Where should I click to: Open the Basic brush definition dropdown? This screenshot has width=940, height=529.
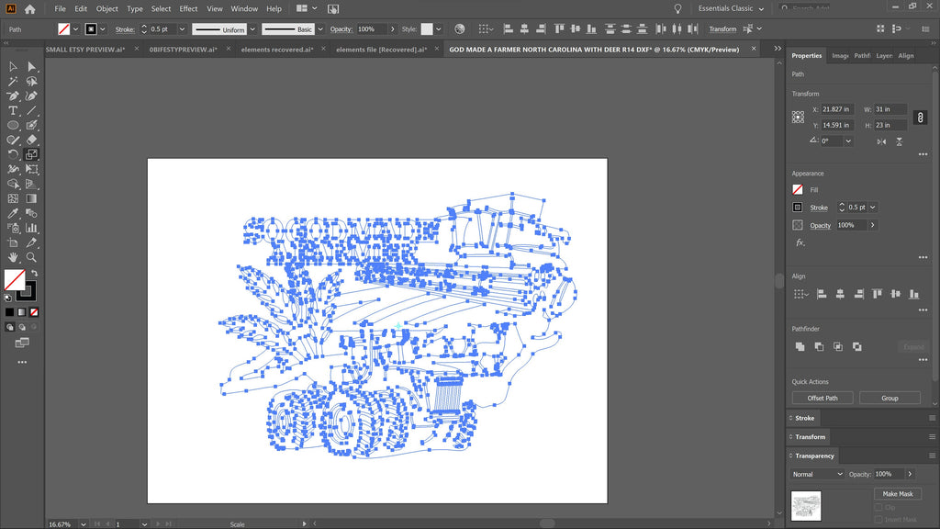320,28
